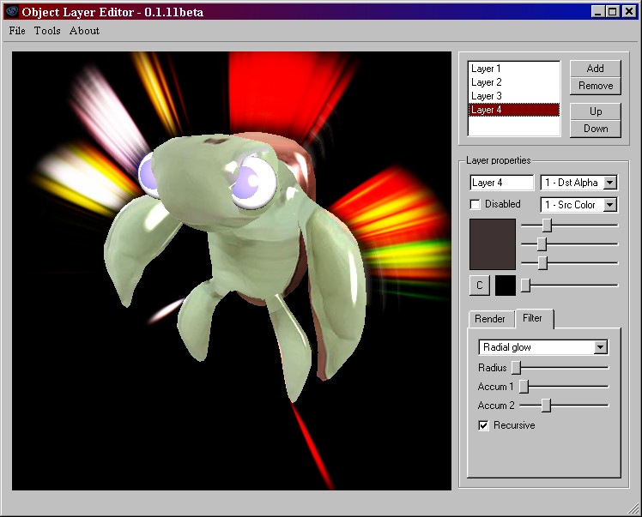
Task: Click the small C button
Action: [480, 286]
